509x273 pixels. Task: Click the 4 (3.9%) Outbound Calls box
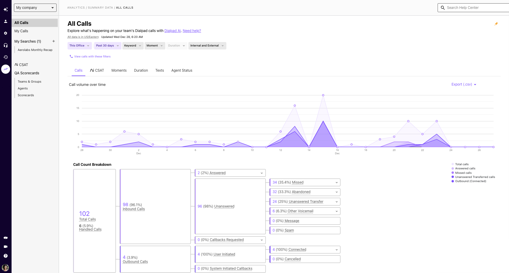[155, 259]
